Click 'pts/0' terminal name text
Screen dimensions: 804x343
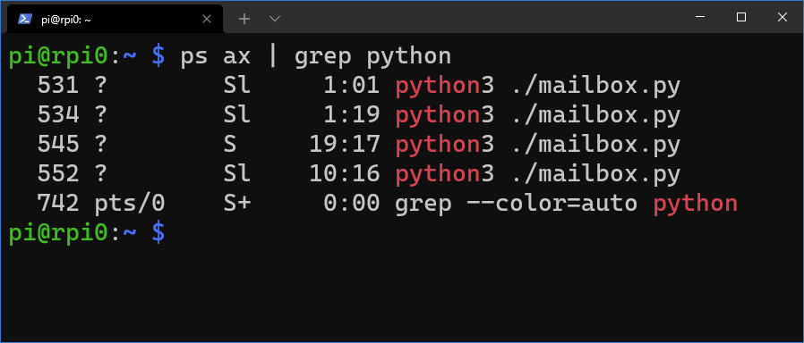(x=130, y=204)
